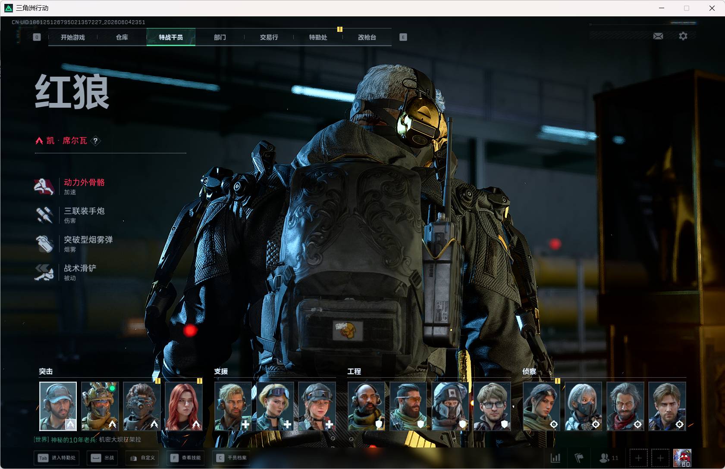Select the 突破型烟雾弹 skill icon
Viewport: 725px width, 469px height.
click(x=44, y=244)
